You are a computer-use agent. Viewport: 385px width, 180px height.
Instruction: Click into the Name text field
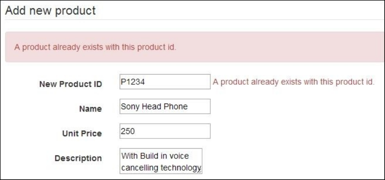(165, 106)
